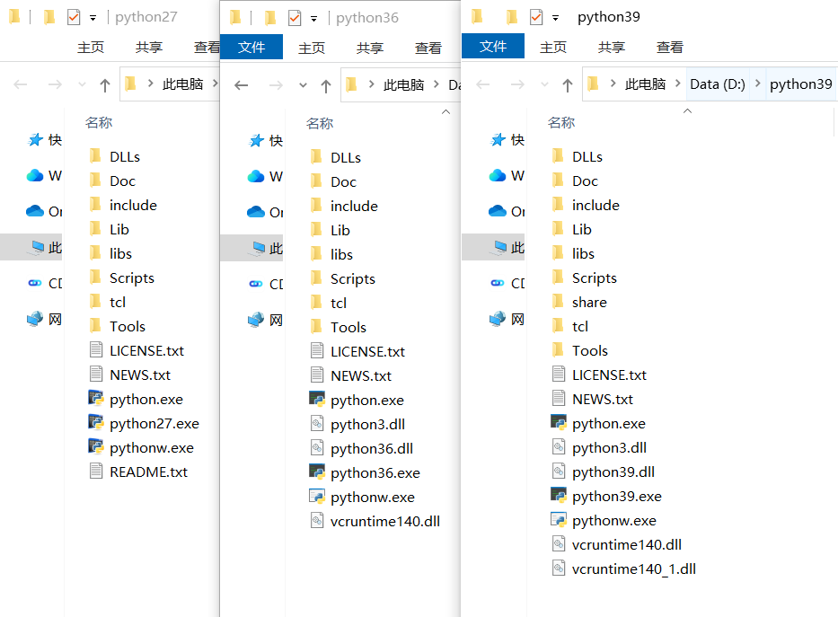Open Quick access star in python39 sidebar
This screenshot has width=838, height=617.
coord(498,140)
